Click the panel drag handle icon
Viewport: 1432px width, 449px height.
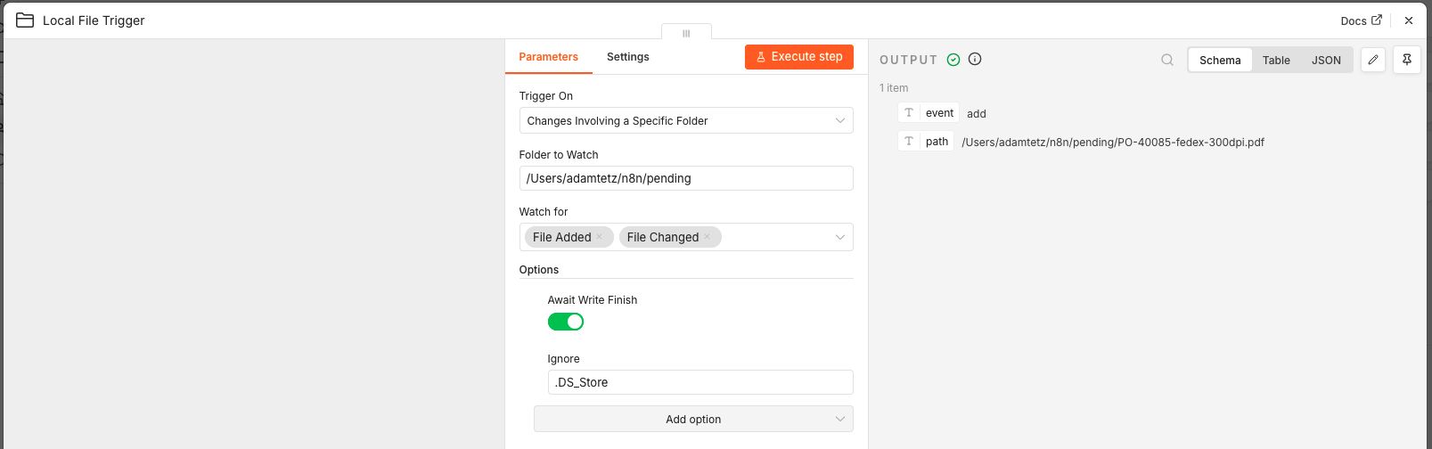pos(686,33)
